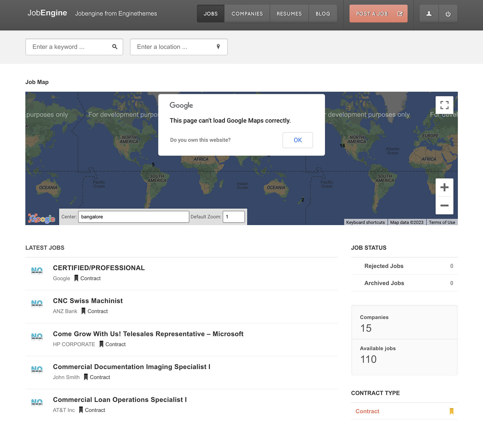The height and width of the screenshot is (421, 483).
Task: Open Commercial Documentation Imaging Specialist I job
Action: click(132, 367)
